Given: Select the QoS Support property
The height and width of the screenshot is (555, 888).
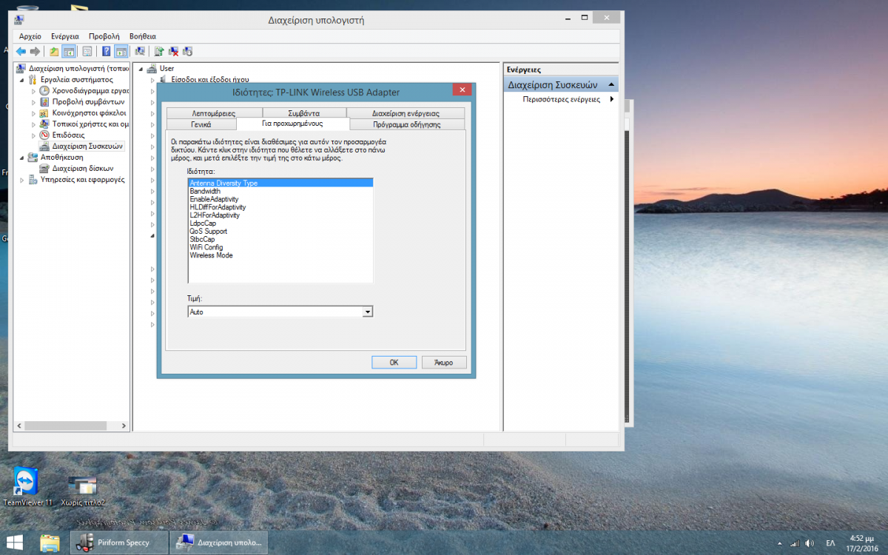Looking at the screenshot, I should coord(280,232).
